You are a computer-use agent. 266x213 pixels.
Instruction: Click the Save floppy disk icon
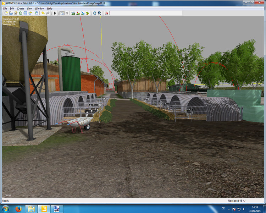tap(25, 13)
